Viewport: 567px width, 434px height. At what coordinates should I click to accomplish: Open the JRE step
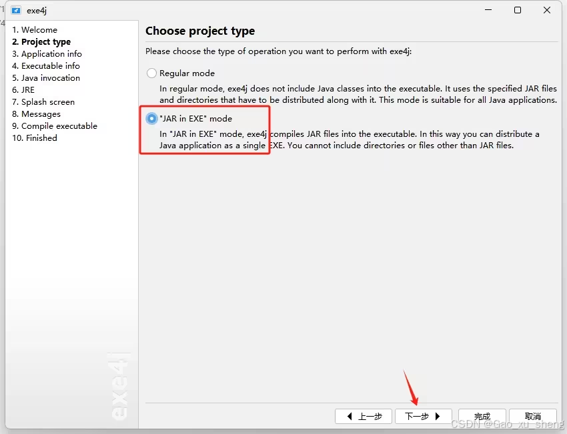coord(23,89)
